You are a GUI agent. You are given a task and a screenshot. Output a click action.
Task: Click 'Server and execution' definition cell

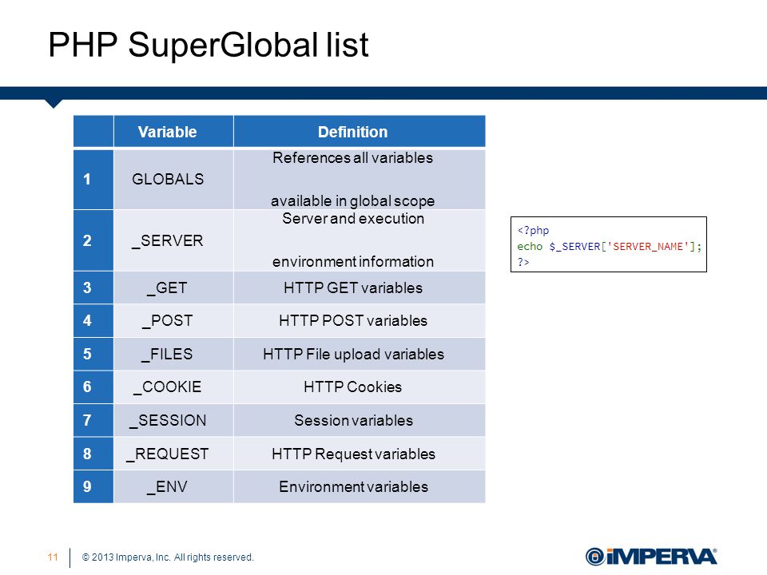click(x=360, y=240)
